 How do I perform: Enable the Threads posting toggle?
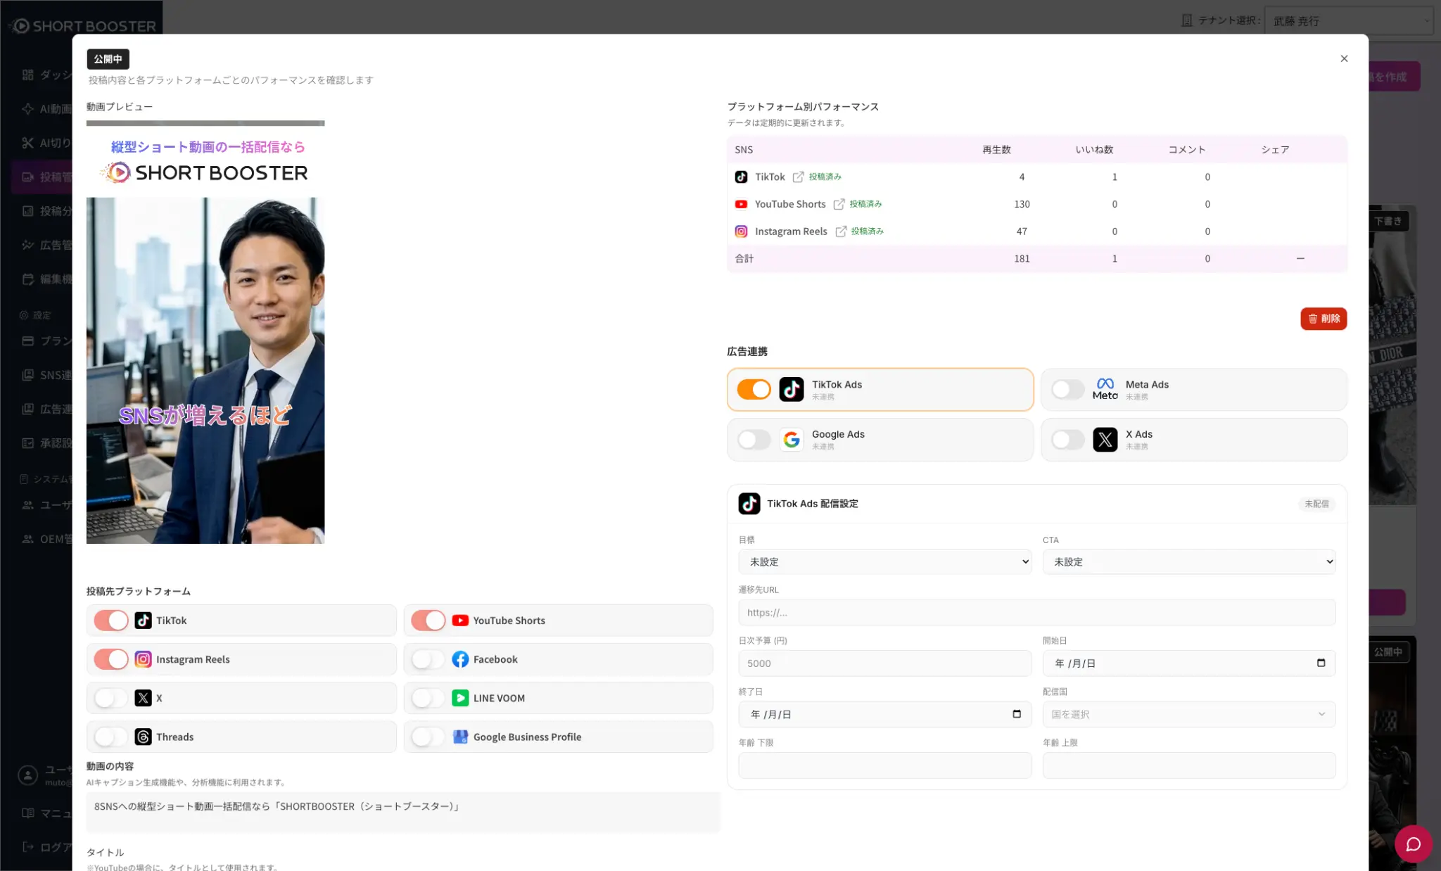click(x=111, y=737)
